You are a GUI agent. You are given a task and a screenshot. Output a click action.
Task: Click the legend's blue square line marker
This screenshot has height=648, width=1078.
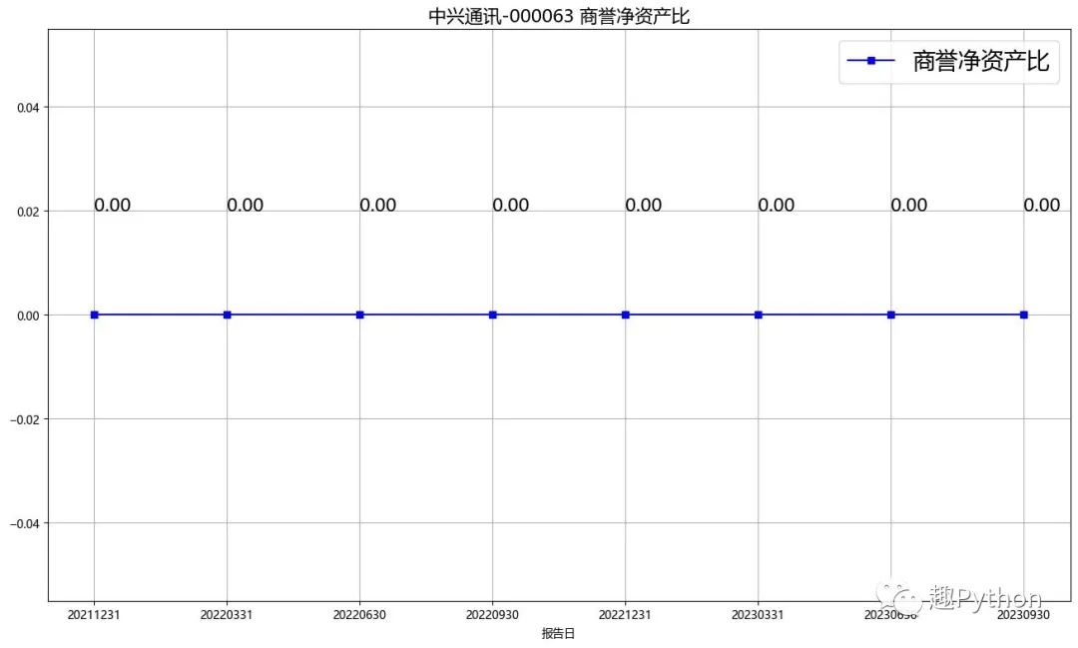(871, 61)
